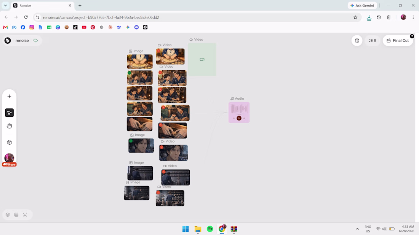The width and height of the screenshot is (419, 235).
Task: Select the pointer selection tool
Action: point(10,113)
